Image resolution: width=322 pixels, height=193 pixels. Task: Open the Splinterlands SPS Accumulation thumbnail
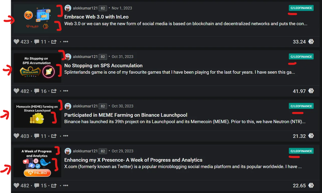[x=37, y=68]
